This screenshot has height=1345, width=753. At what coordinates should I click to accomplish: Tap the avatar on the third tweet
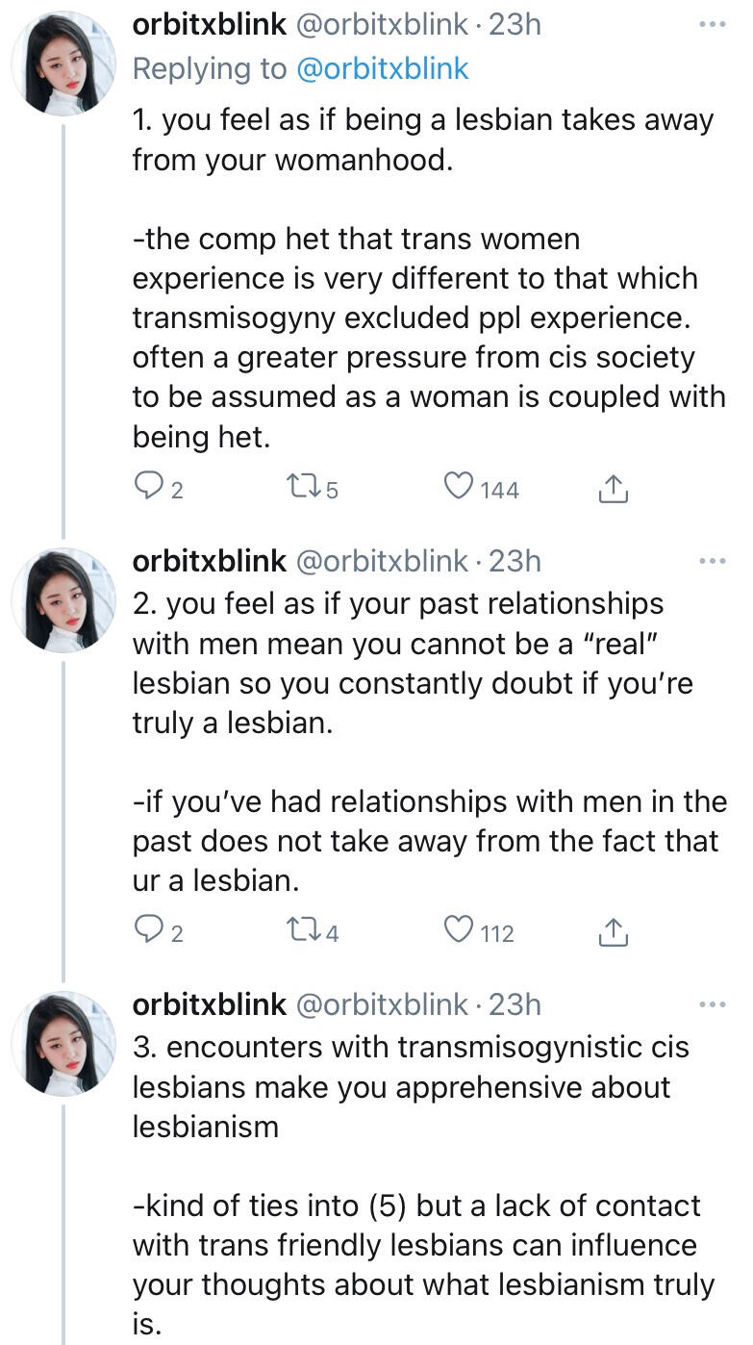63,1044
